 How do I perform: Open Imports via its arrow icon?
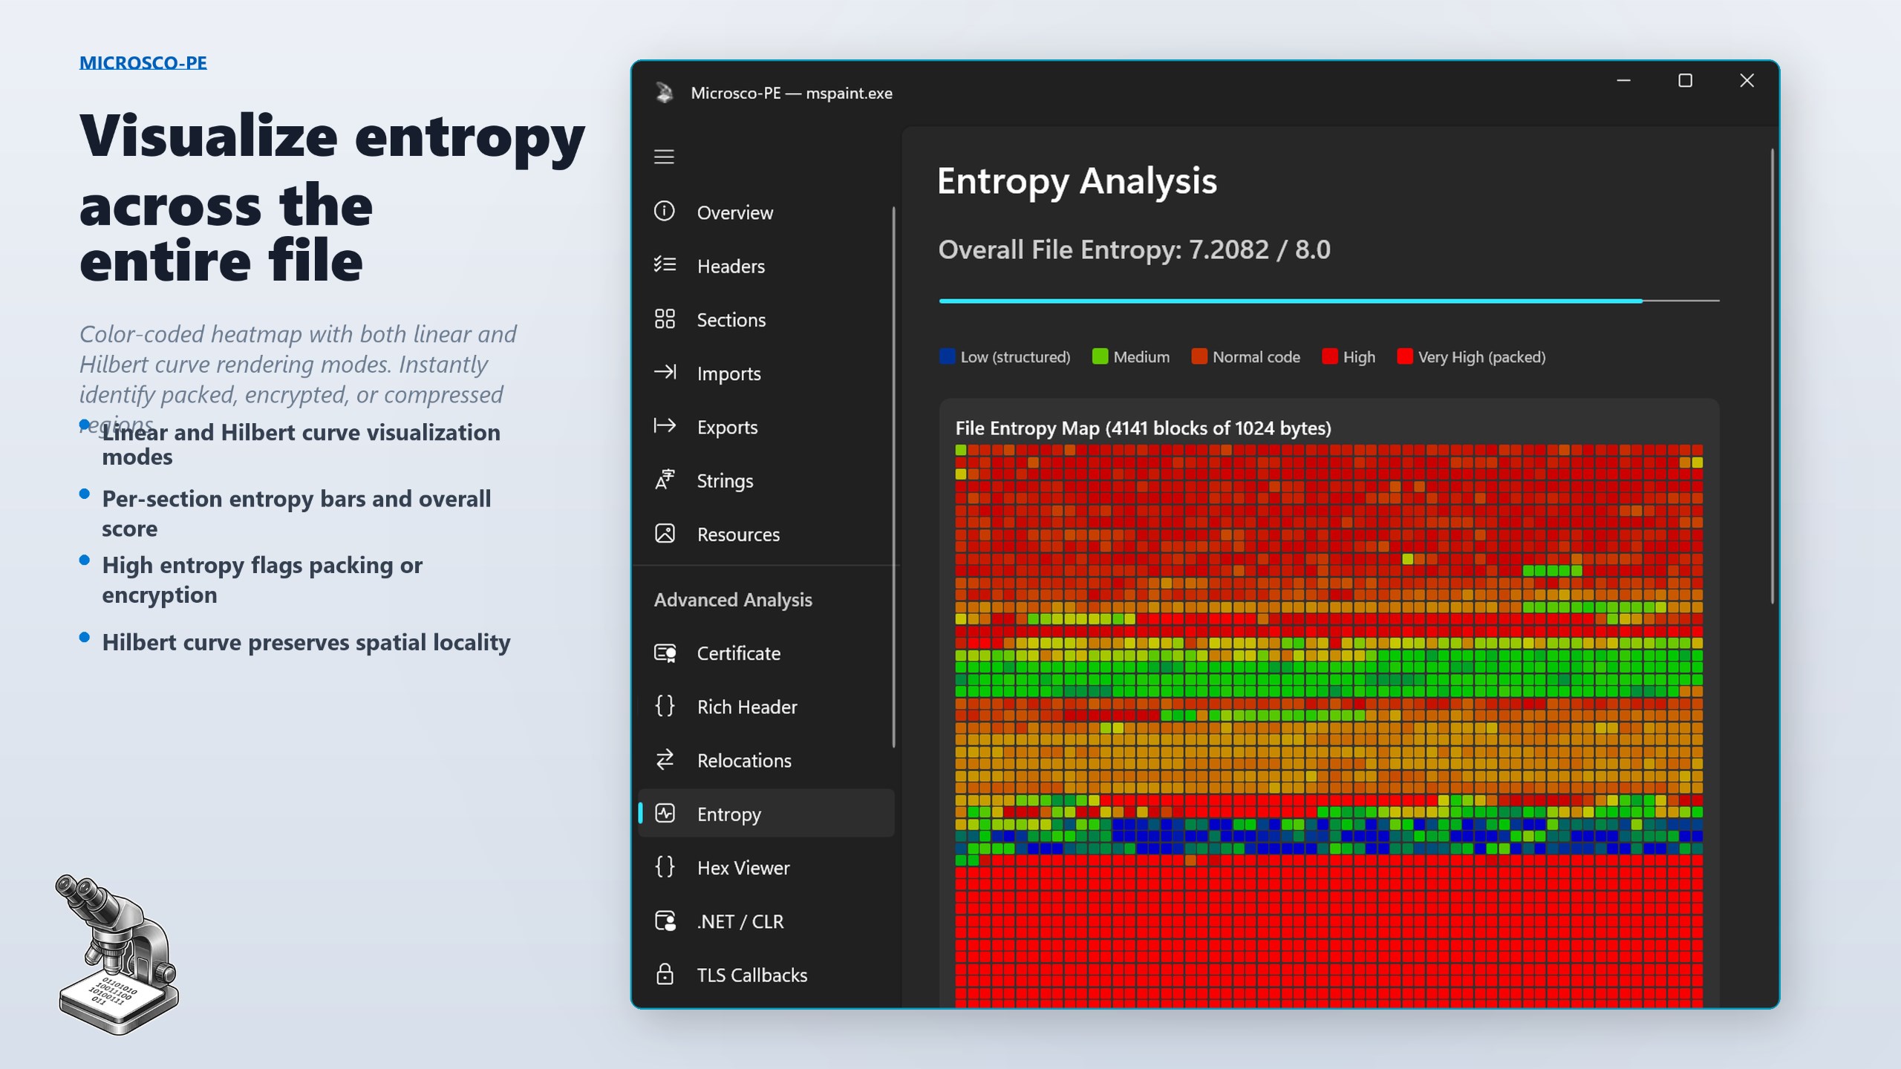click(663, 373)
